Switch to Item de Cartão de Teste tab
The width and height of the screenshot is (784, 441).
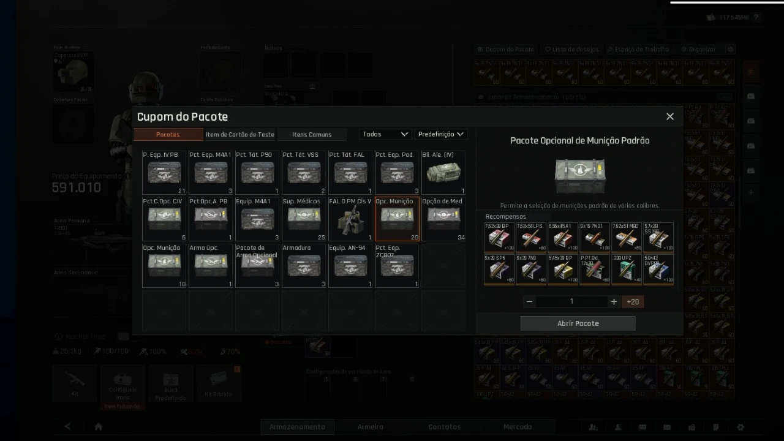point(240,135)
